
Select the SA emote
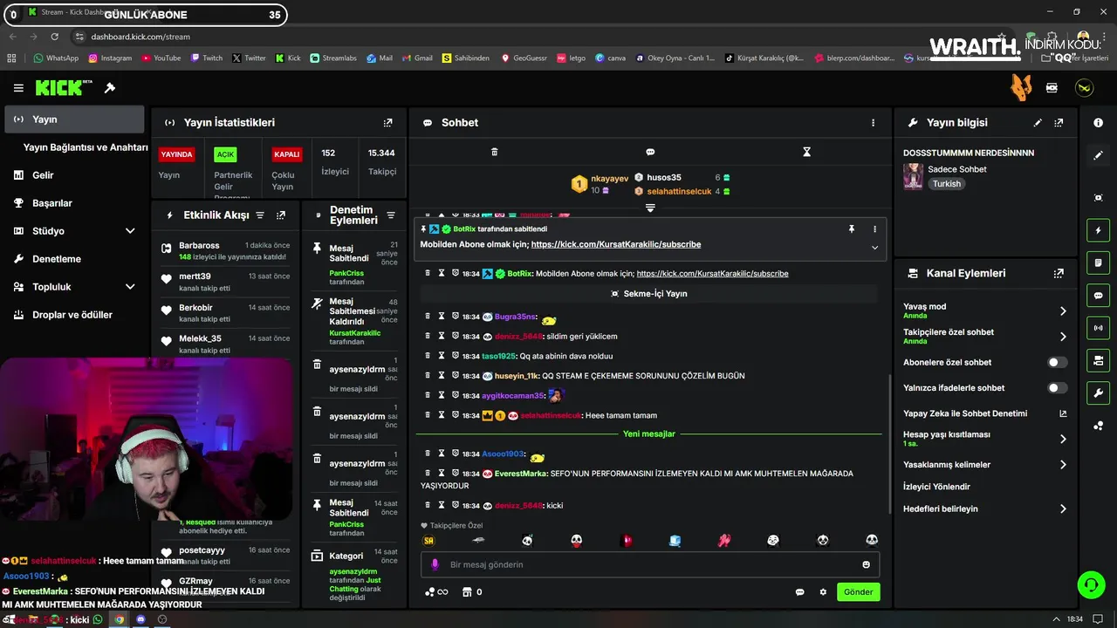click(428, 541)
